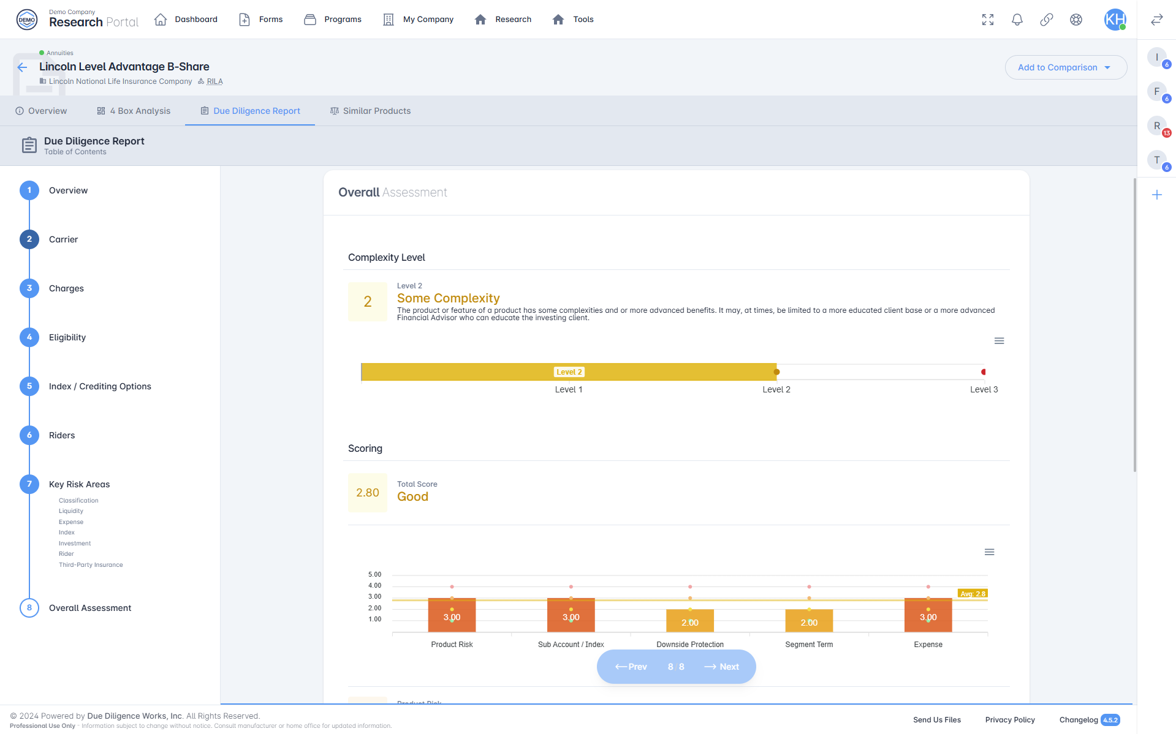Click the Due Diligence Report clipboard icon
This screenshot has height=734, width=1176.
point(29,146)
